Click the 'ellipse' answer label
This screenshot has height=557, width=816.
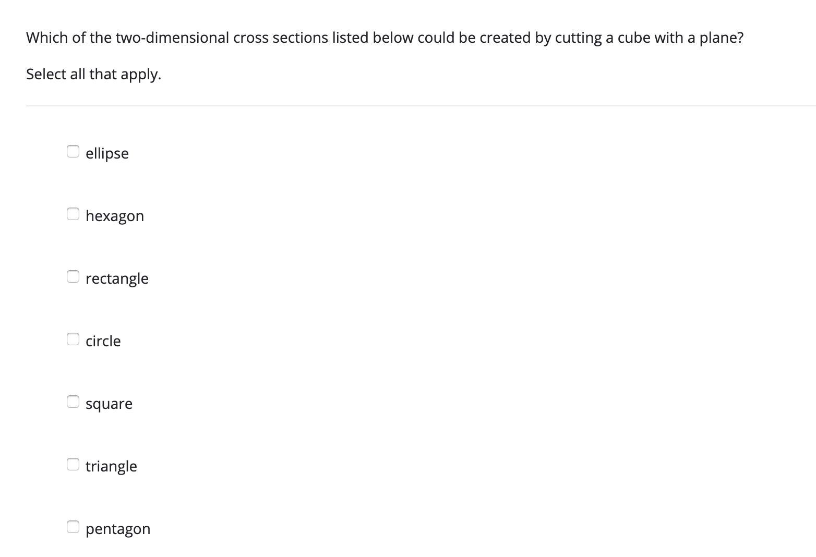click(x=107, y=153)
